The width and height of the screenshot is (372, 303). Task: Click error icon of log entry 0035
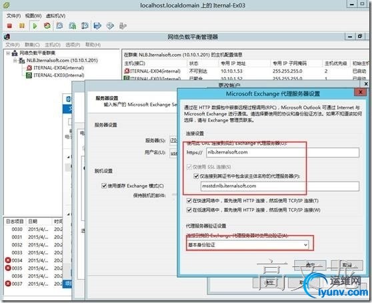click(x=8, y=268)
